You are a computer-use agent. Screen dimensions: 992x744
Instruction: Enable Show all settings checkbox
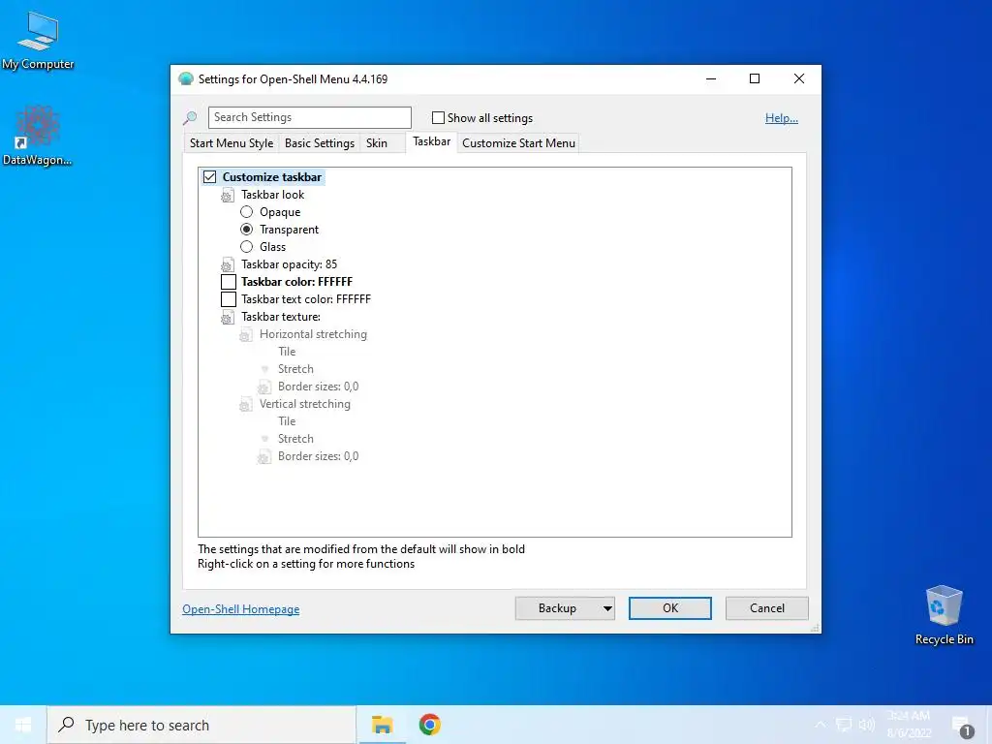click(438, 117)
